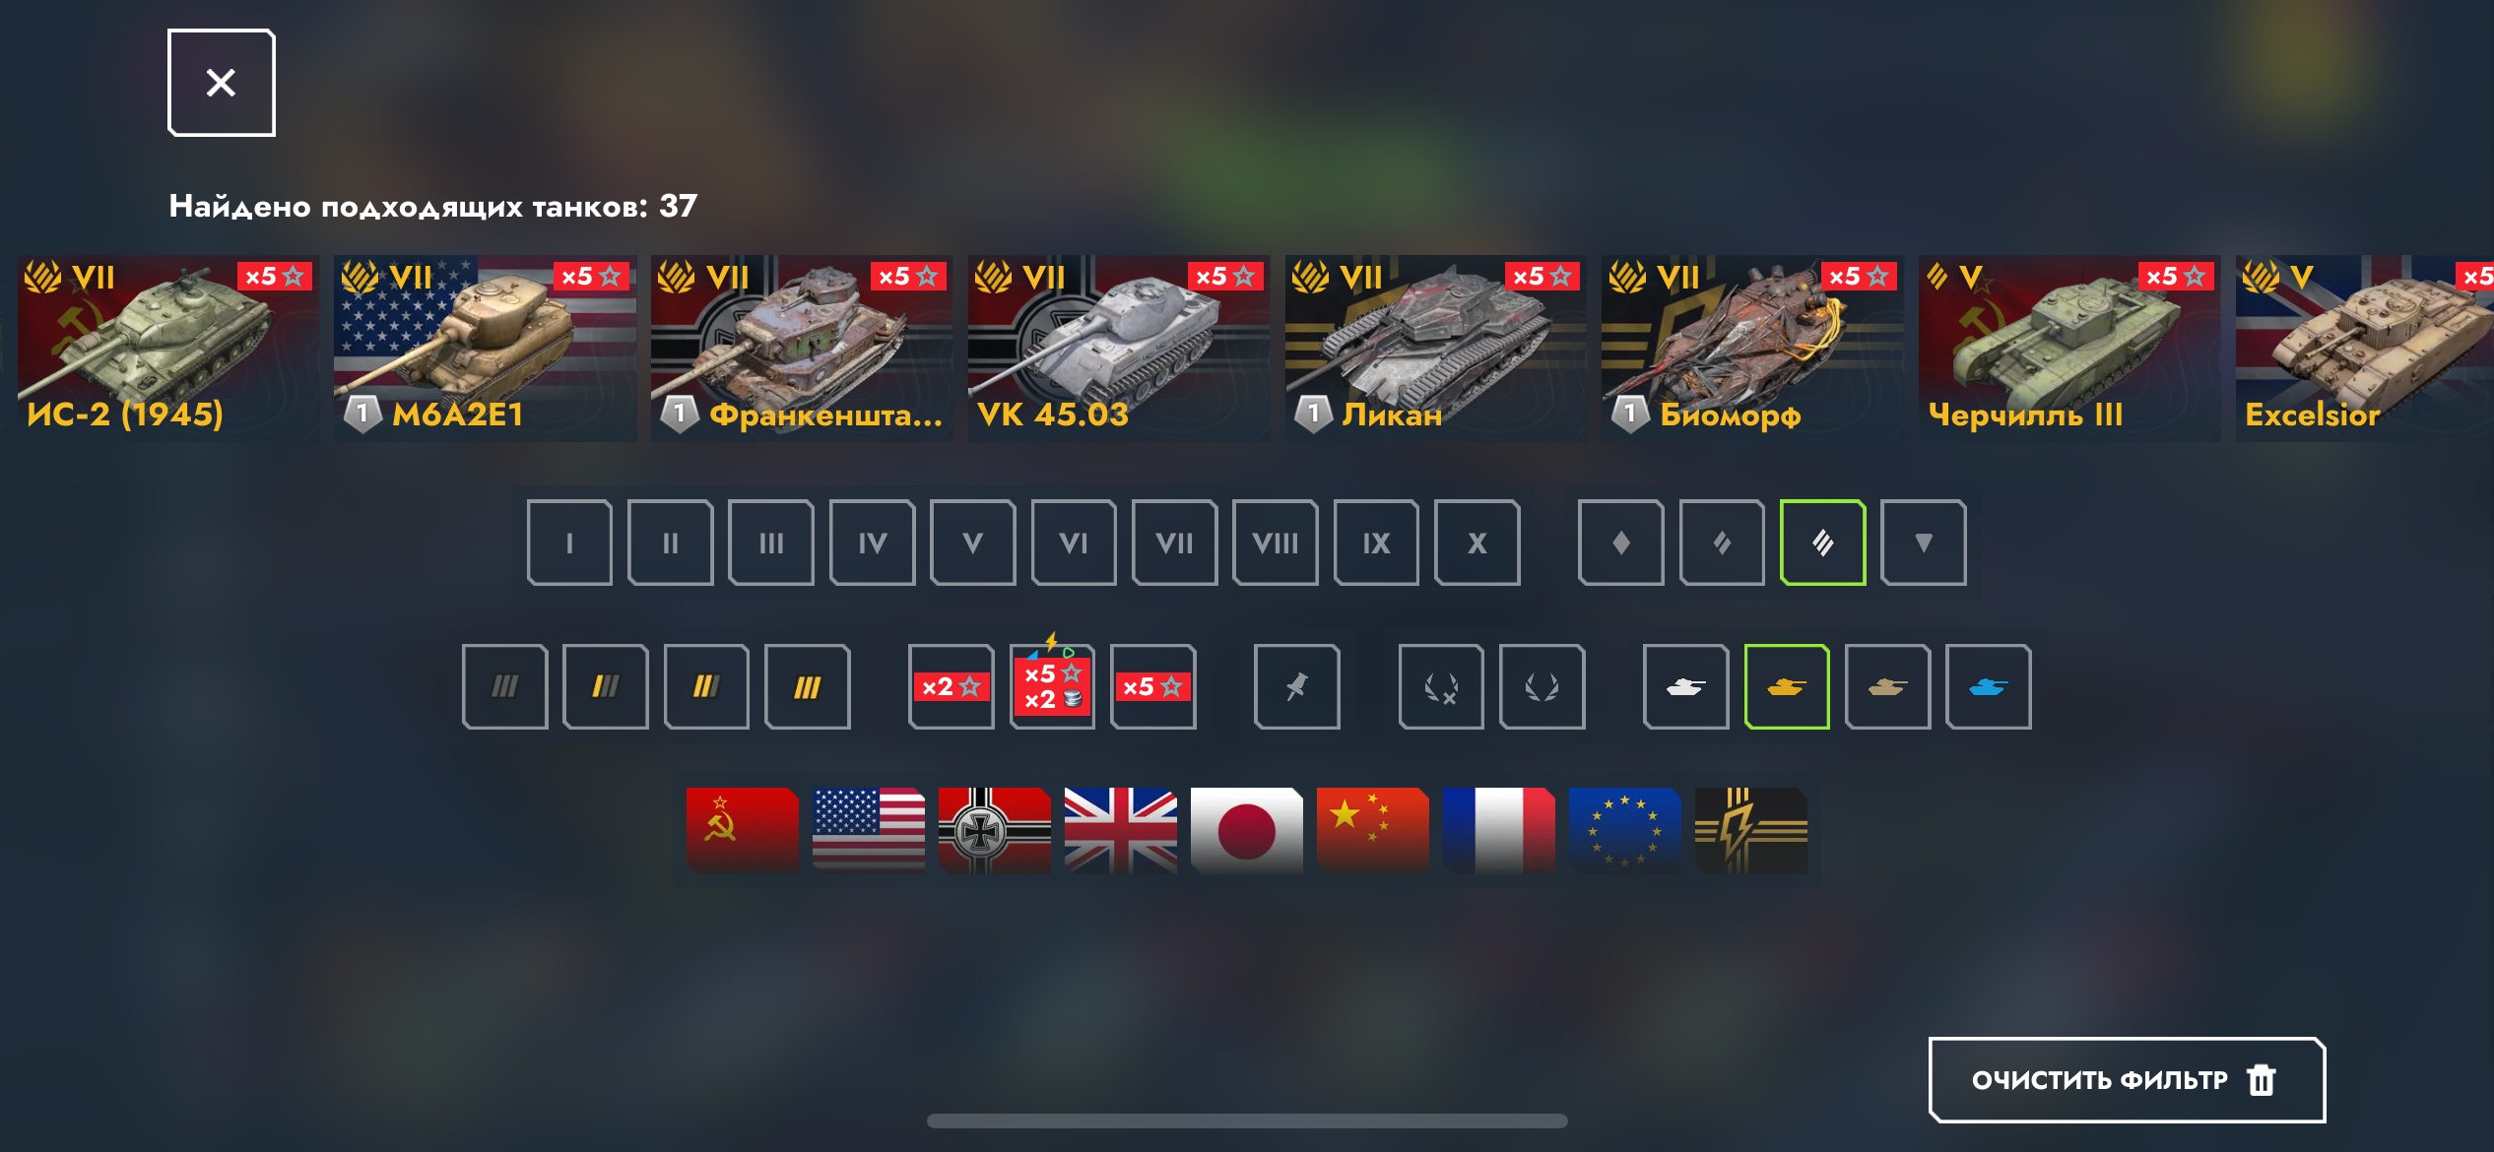2494x1152 pixels.
Task: Toggle the tier VII filter
Action: tap(1175, 543)
